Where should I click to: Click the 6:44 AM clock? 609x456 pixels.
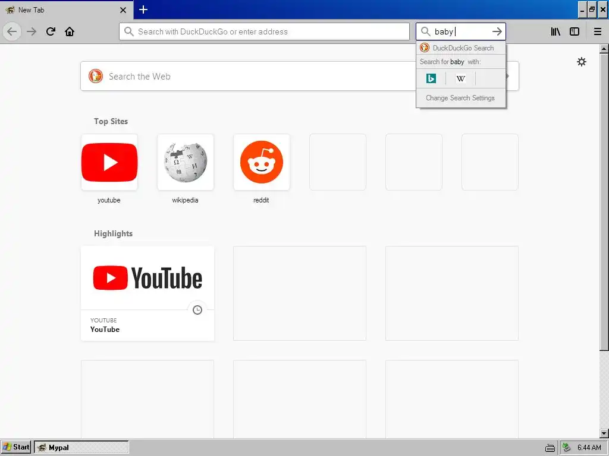(589, 448)
